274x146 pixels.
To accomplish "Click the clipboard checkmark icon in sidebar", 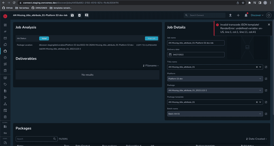I will point(5,70).
